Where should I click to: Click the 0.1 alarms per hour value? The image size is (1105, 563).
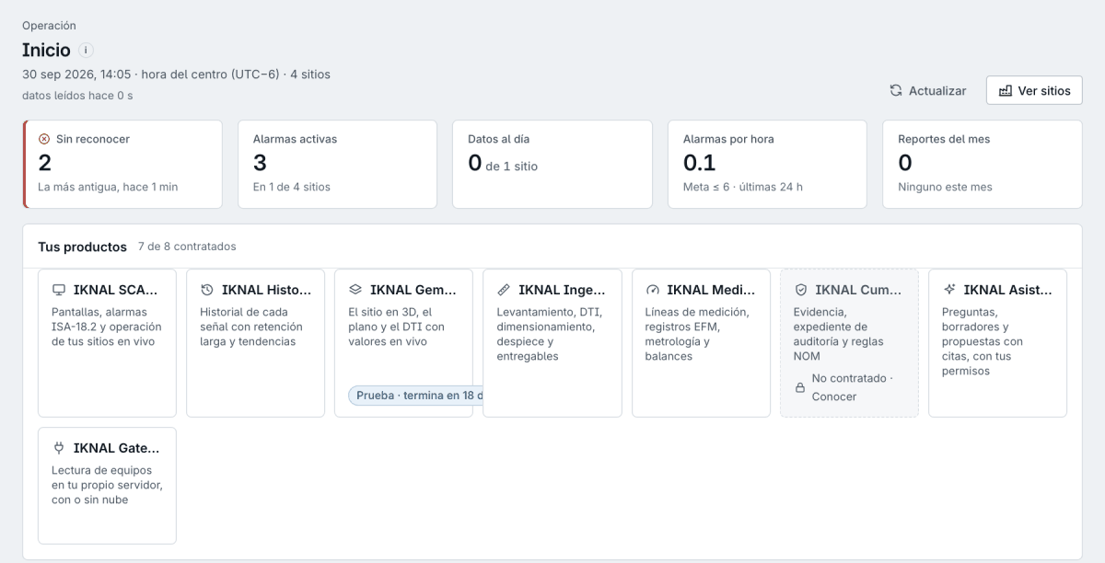[x=699, y=163]
